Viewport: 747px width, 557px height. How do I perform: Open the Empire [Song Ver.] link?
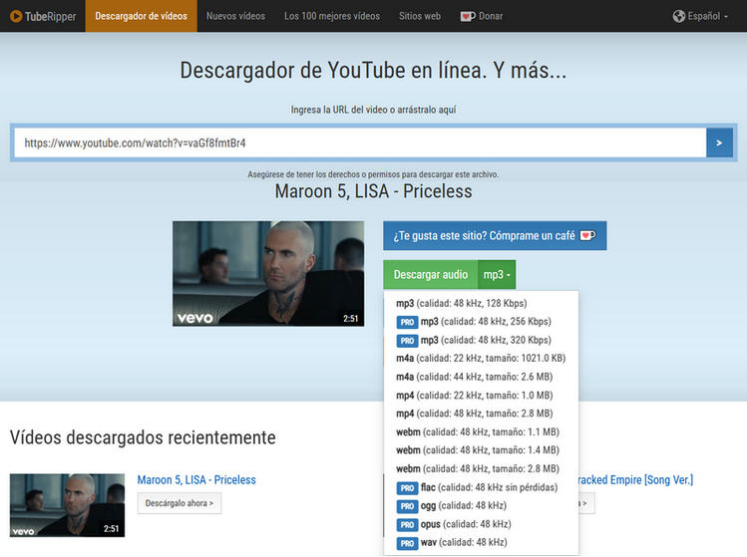coord(635,480)
